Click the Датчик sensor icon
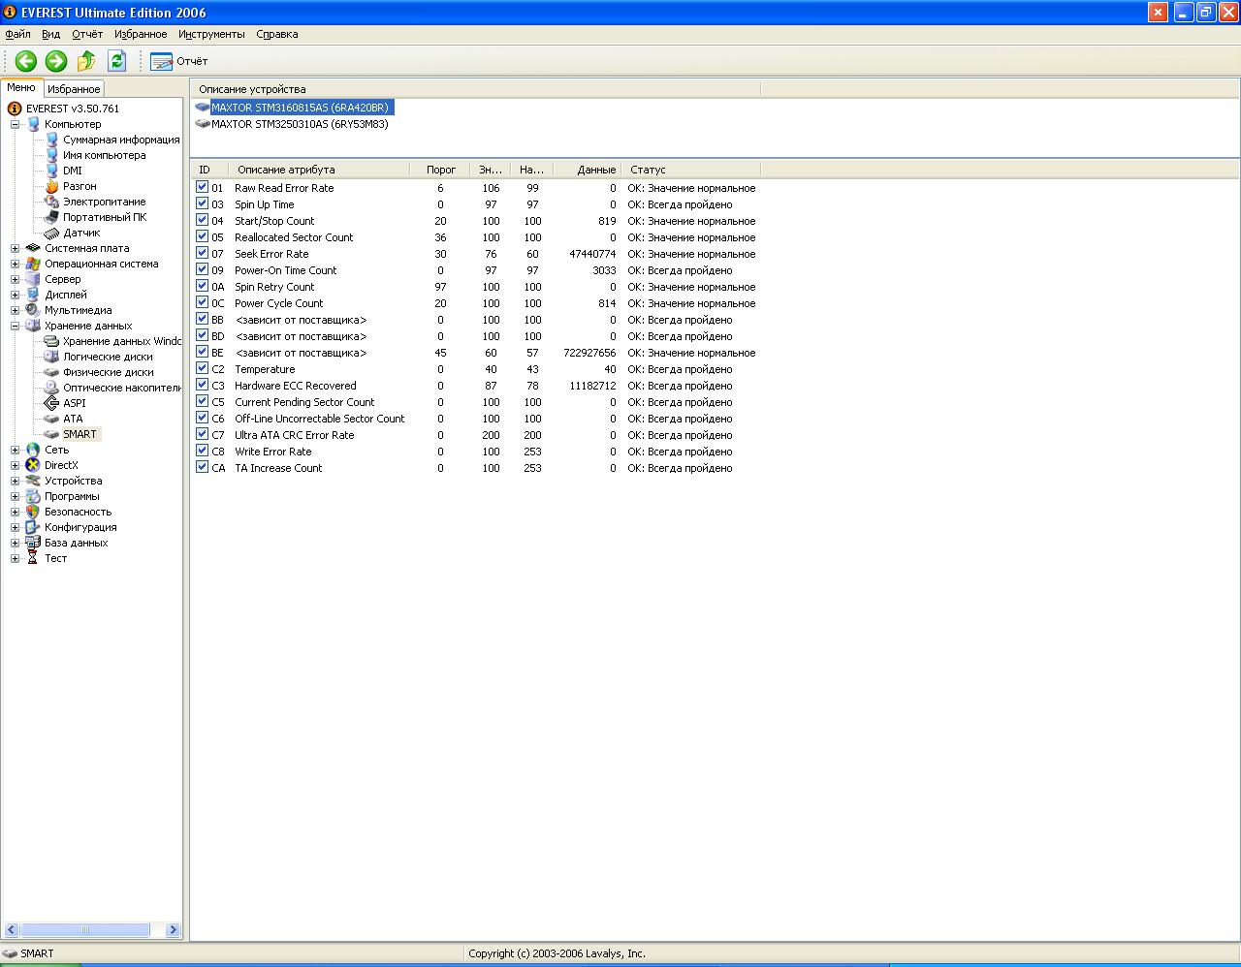The height and width of the screenshot is (967, 1241). tap(52, 233)
